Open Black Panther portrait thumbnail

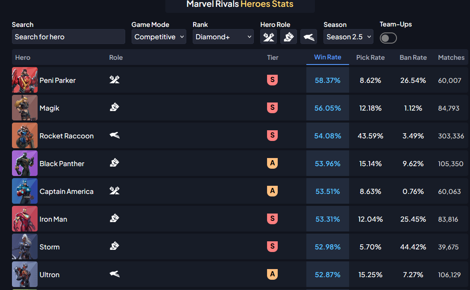25,163
